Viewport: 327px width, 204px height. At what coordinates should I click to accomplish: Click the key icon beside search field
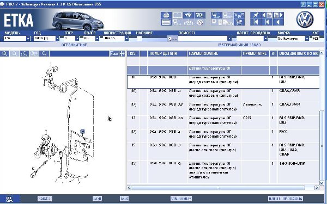coord(172,39)
